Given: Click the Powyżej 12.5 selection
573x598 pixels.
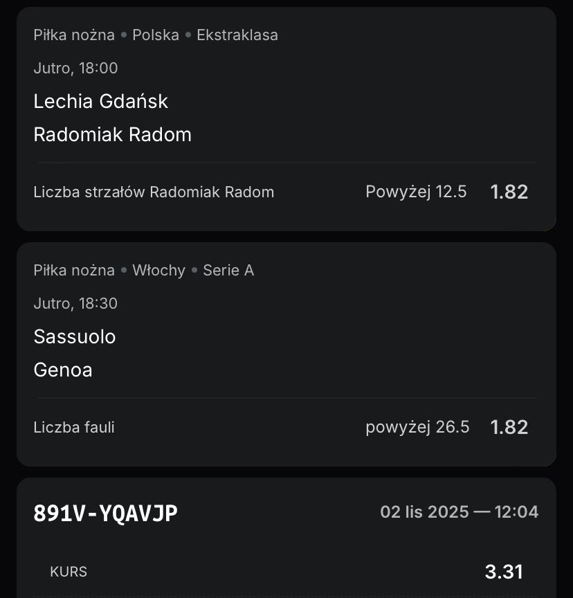Looking at the screenshot, I should point(416,192).
